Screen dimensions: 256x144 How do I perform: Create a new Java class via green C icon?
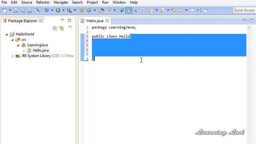click(x=89, y=10)
